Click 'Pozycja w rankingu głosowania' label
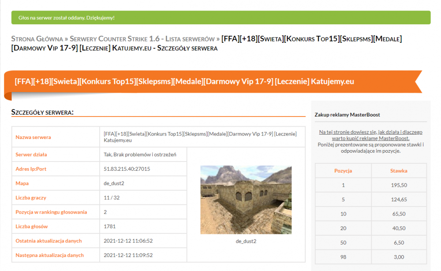Screen dimensions: 441x271 pos(51,212)
